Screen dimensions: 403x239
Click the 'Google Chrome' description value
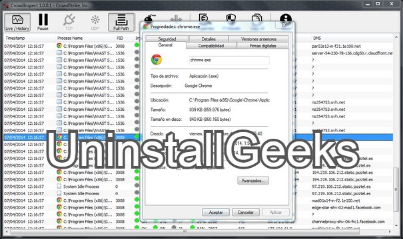(198, 86)
